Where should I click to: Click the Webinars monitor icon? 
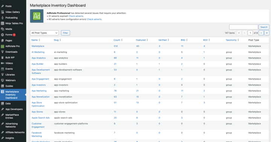pos(2,80)
